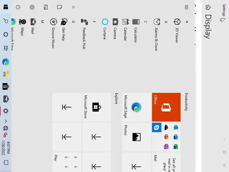Launch Cortana from the app list
Screen dimensions: 229x172
coord(105,29)
